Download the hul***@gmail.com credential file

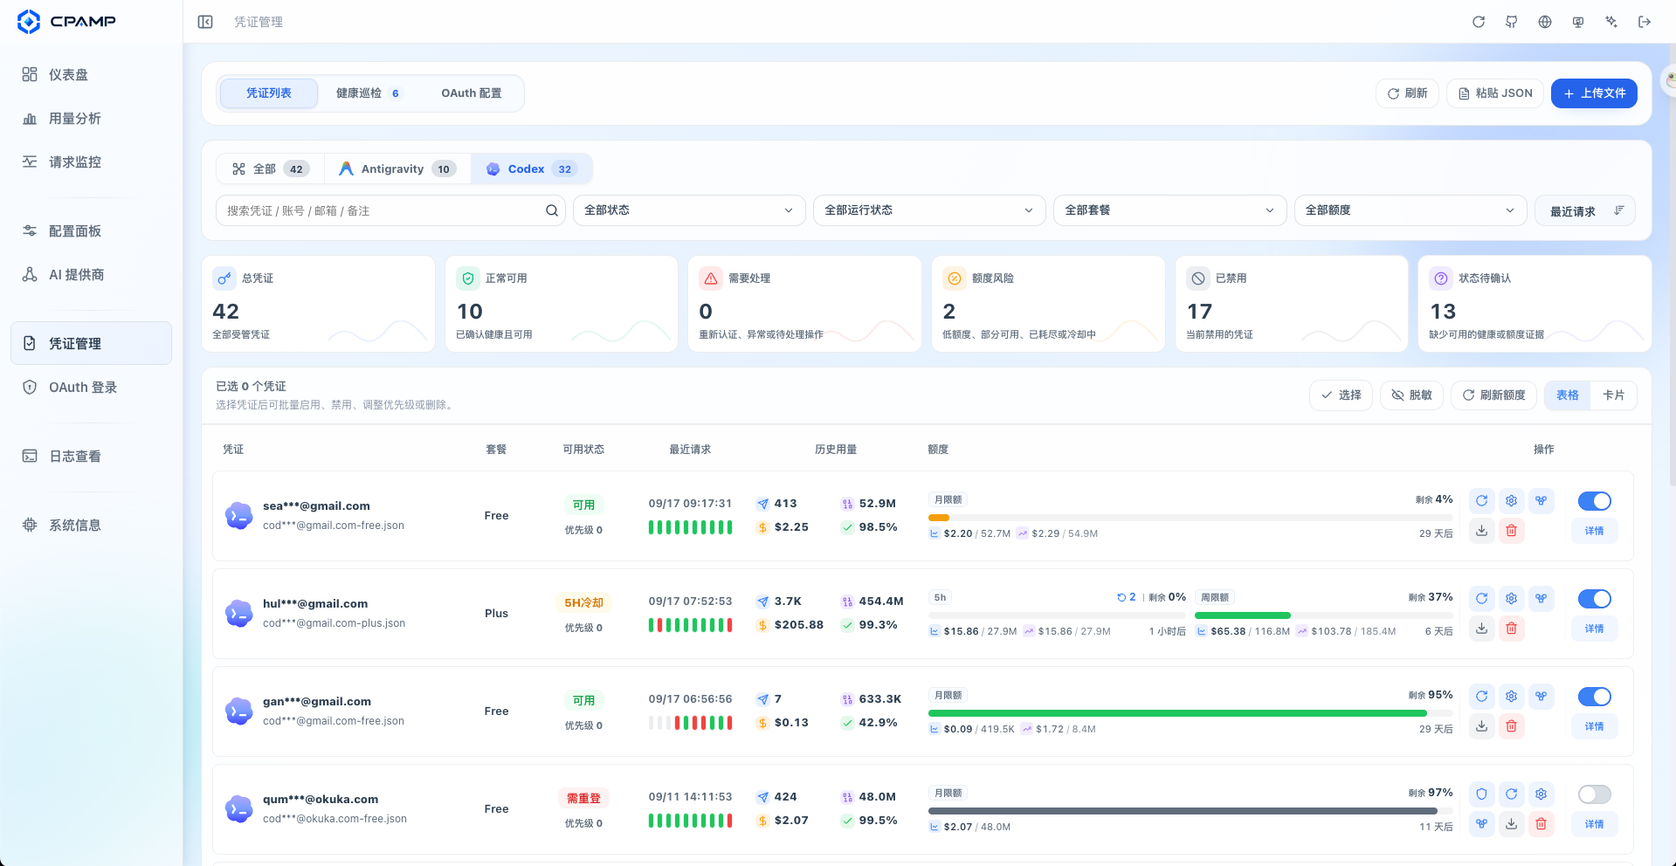coord(1481,629)
